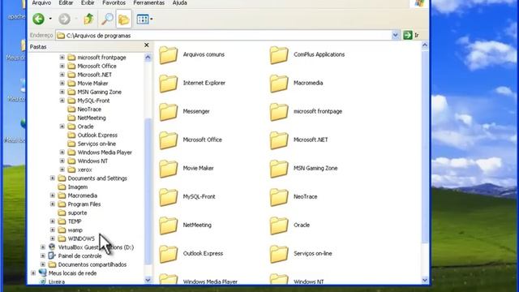Open the Favoritos menu
Viewport: 519px width, 292px height.
[x=114, y=3]
